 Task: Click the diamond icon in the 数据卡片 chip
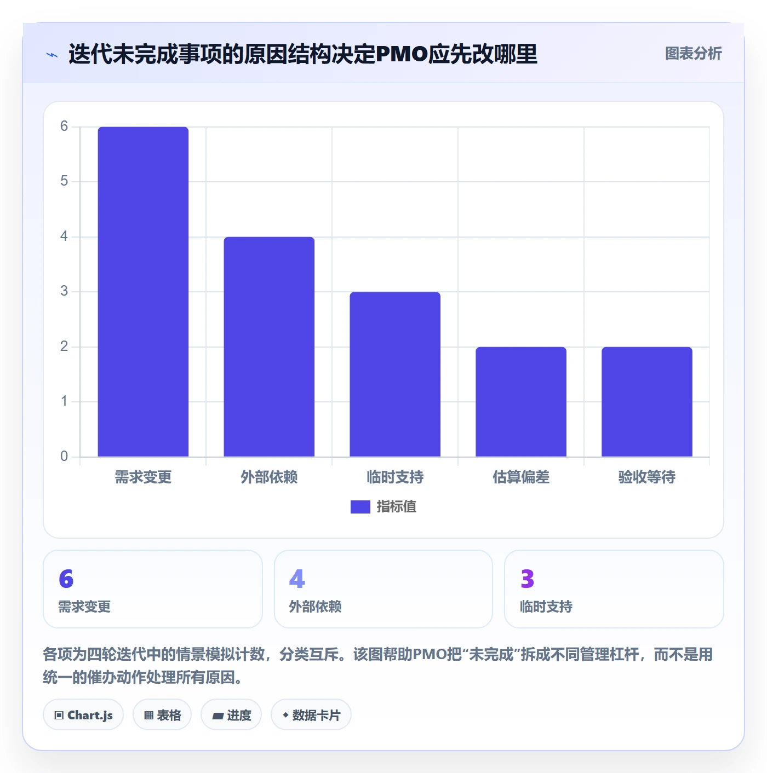[x=285, y=715]
